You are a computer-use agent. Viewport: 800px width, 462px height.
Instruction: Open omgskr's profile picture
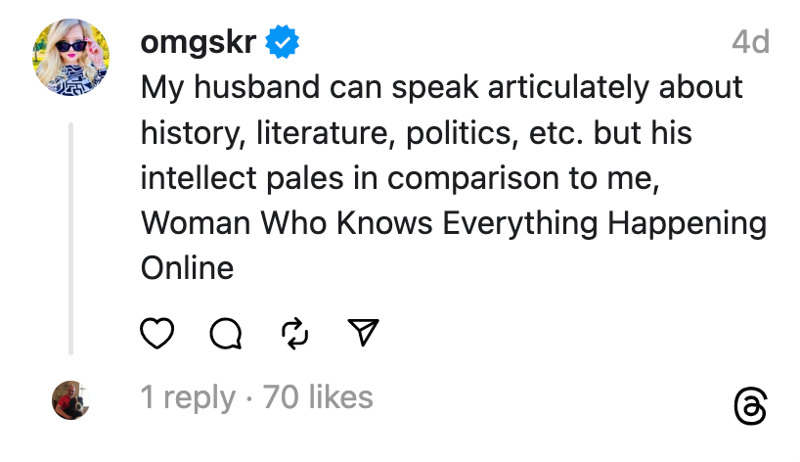coord(70,57)
